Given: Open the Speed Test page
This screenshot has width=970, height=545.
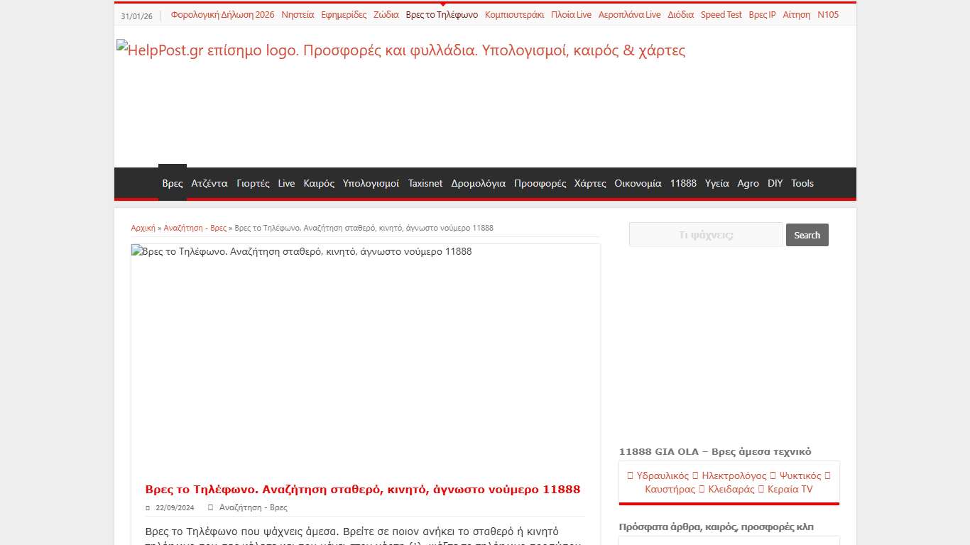Looking at the screenshot, I should point(721,14).
